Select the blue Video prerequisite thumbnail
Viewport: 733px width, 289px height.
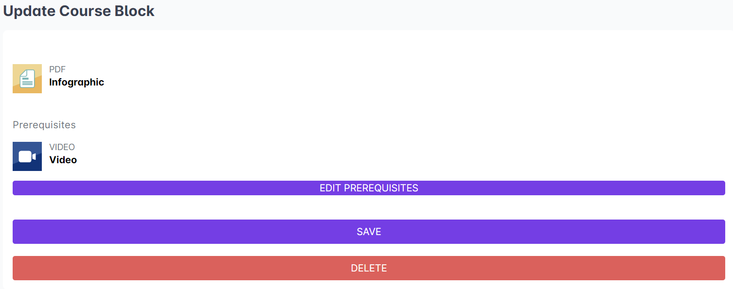[x=27, y=156]
